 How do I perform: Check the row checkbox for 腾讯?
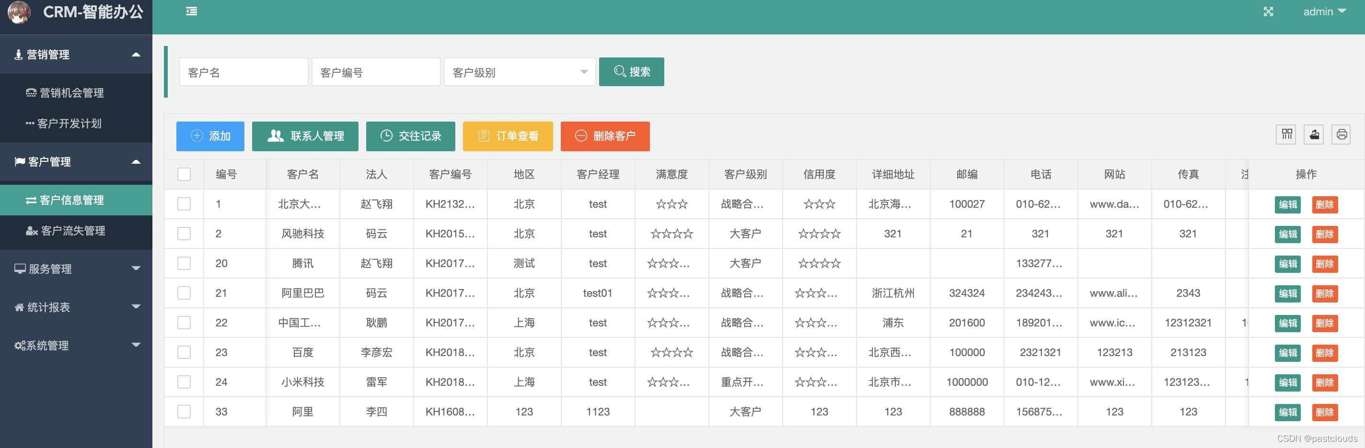tap(184, 263)
